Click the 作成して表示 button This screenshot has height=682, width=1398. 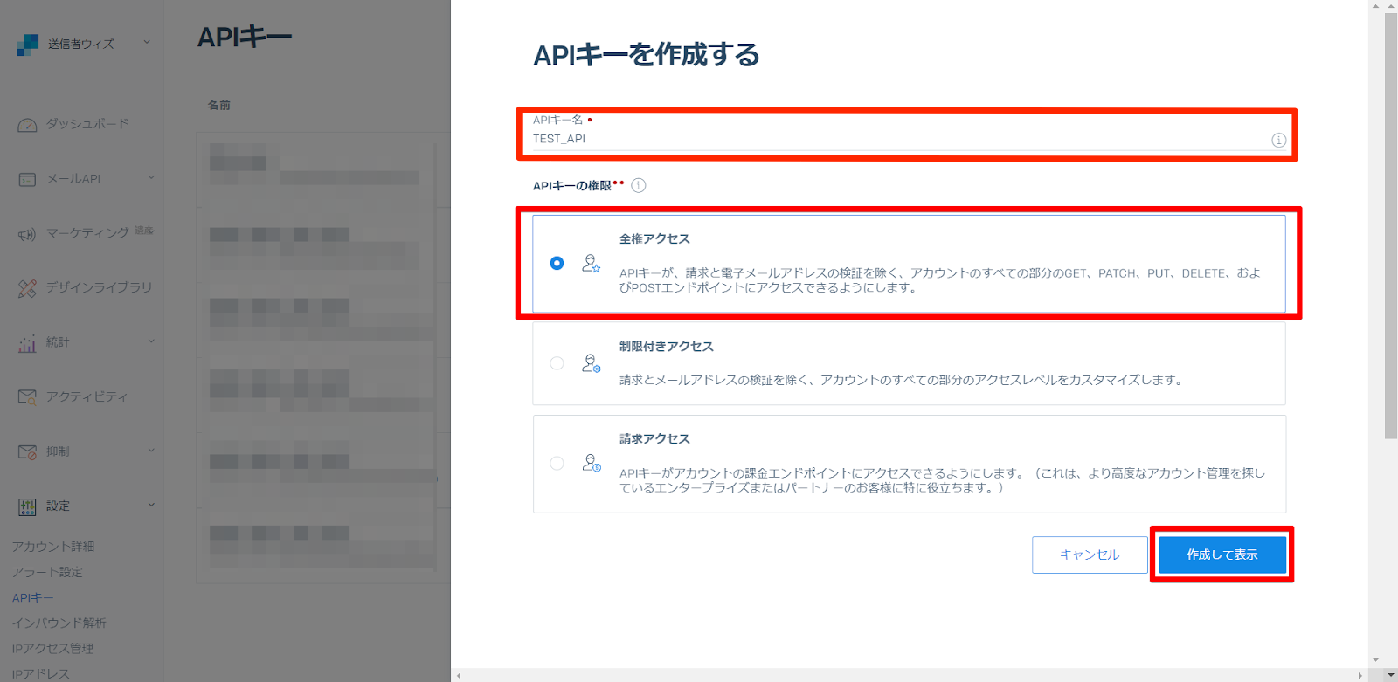click(1222, 555)
